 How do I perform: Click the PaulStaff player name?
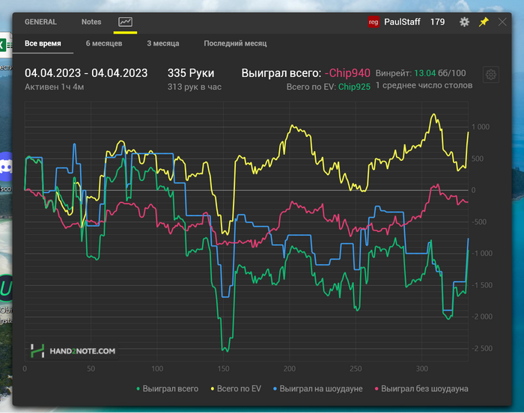[x=403, y=22]
